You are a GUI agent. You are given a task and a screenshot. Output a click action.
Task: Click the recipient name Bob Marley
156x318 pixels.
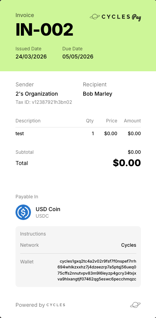98,94
